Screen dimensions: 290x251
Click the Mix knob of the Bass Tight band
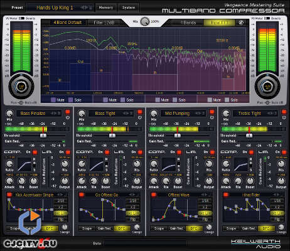coord(82,114)
